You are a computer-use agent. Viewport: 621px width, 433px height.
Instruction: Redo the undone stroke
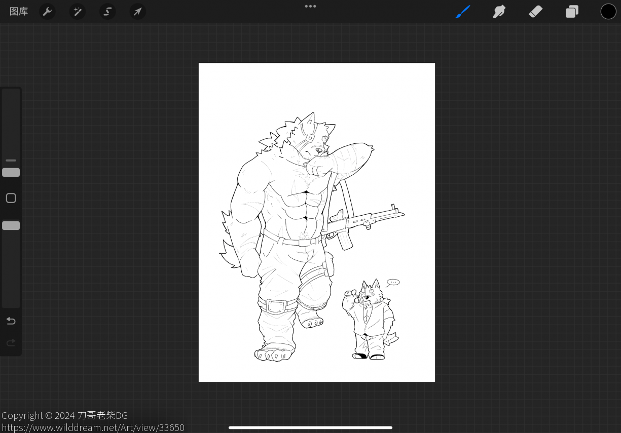[x=11, y=343]
